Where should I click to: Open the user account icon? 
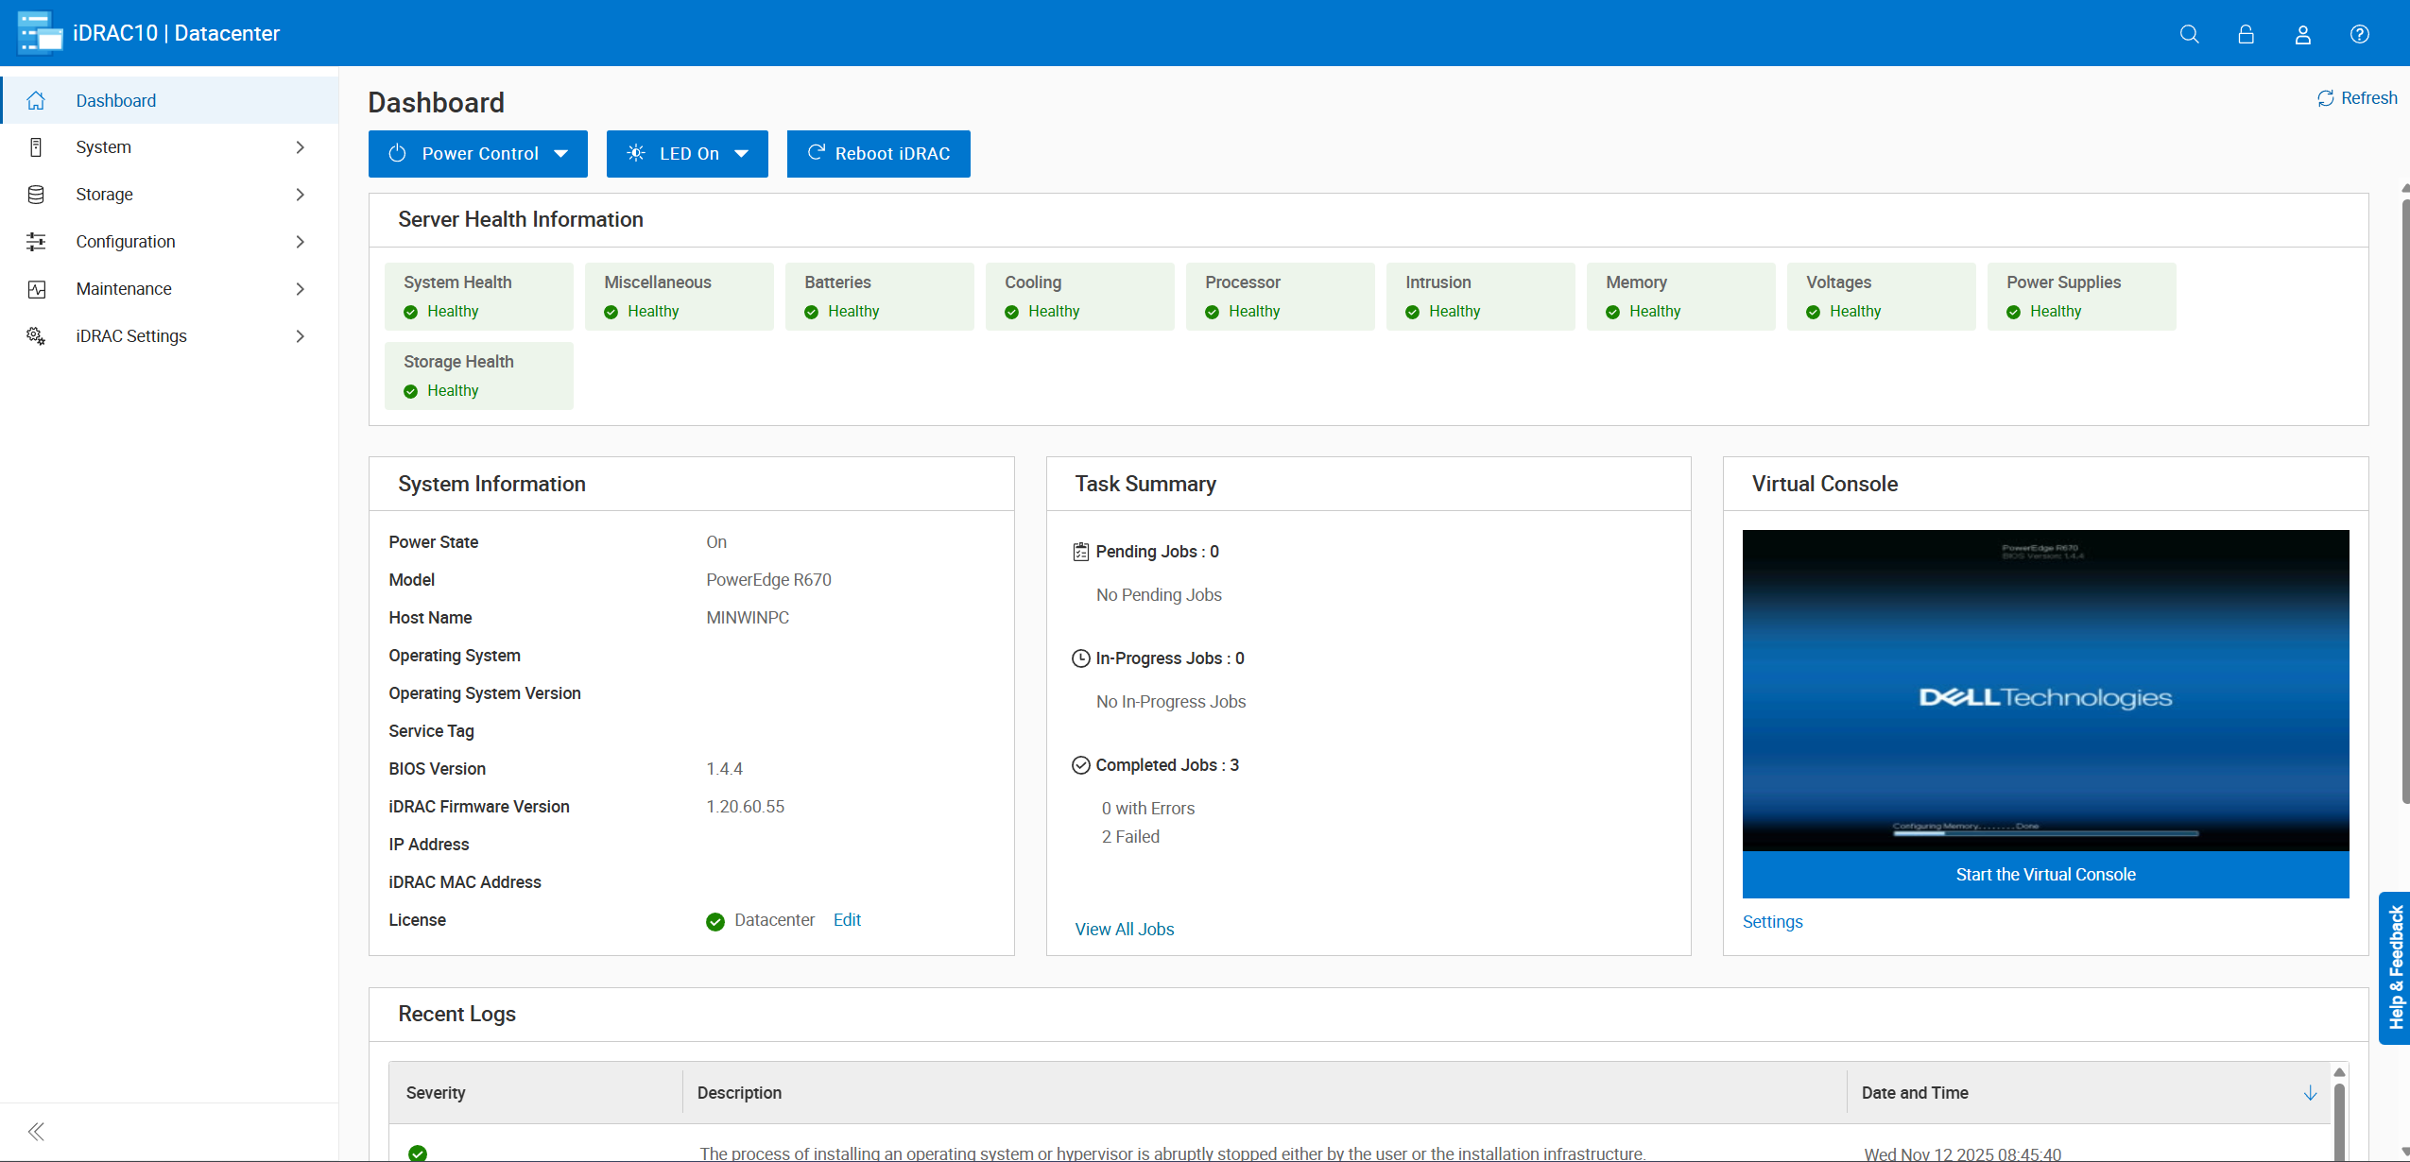point(2302,34)
